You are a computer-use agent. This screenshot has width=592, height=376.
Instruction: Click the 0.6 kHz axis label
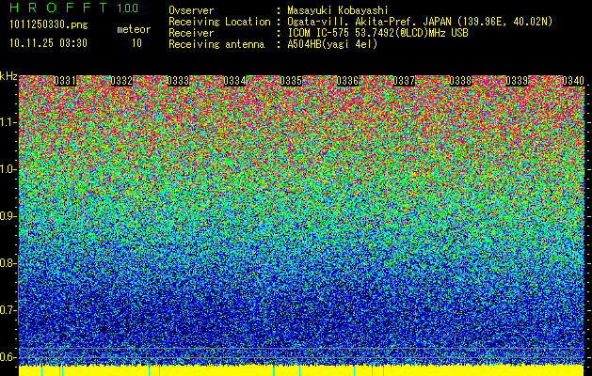8,357
